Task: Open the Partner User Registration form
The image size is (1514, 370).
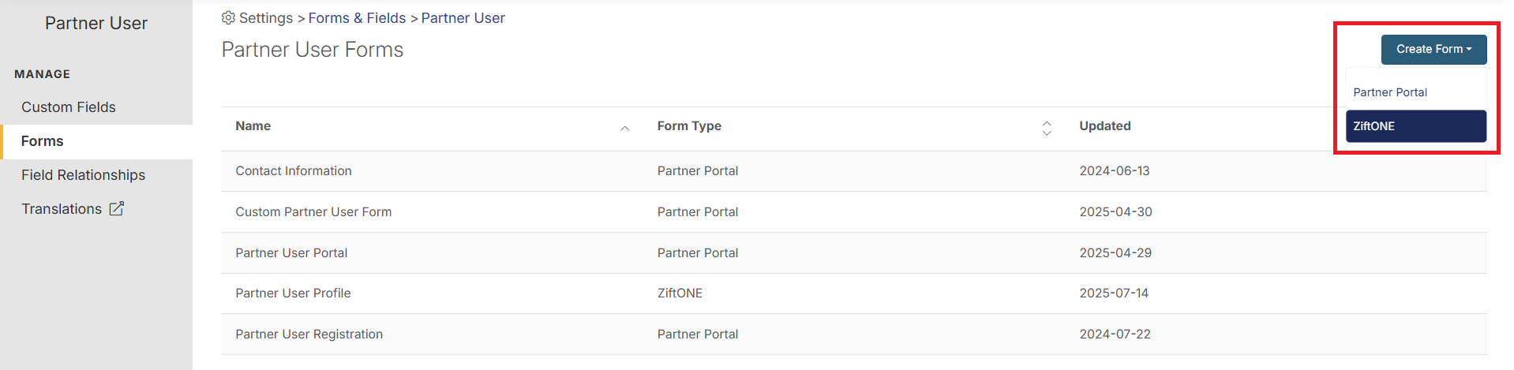Action: tap(853, 334)
